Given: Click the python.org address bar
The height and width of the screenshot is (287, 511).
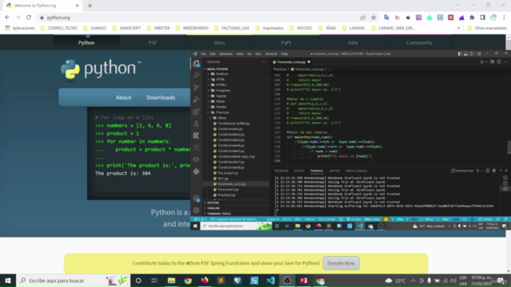Looking at the screenshot, I should coord(199,18).
